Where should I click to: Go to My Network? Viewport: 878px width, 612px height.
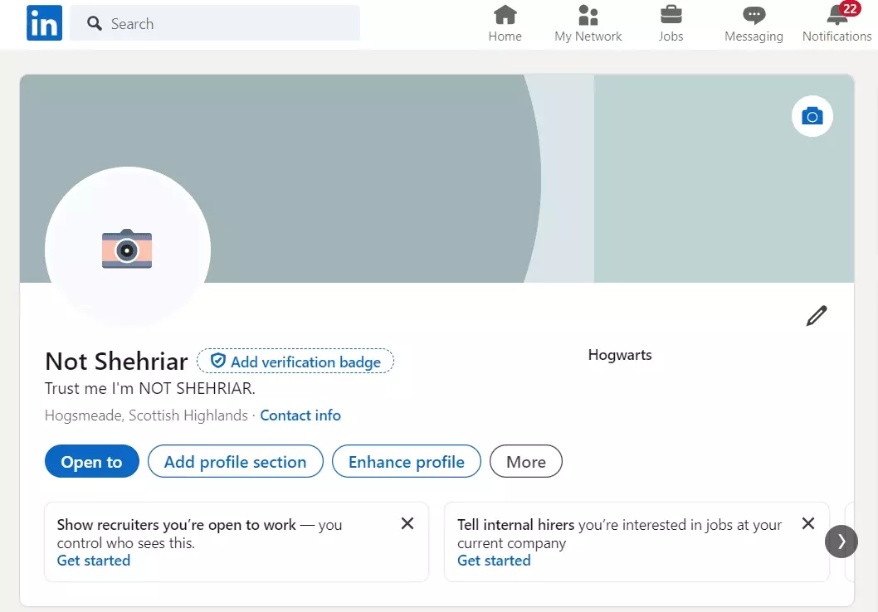(588, 24)
